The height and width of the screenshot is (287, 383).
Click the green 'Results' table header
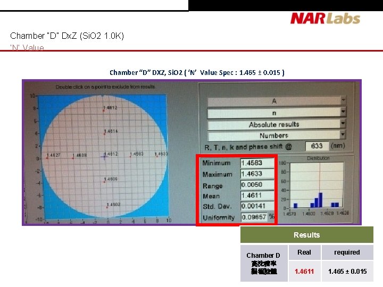pyautogui.click(x=307, y=235)
